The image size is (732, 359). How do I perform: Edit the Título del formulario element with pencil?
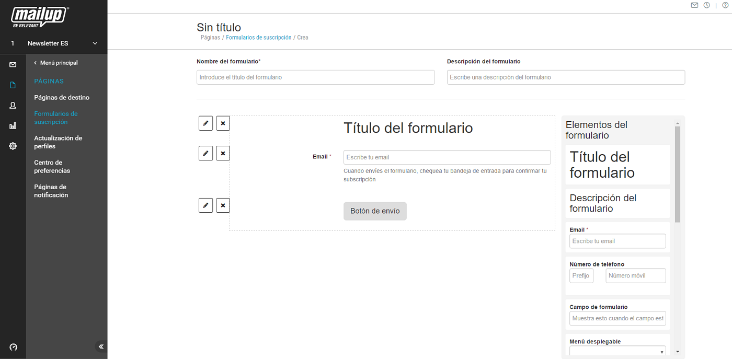coord(205,123)
